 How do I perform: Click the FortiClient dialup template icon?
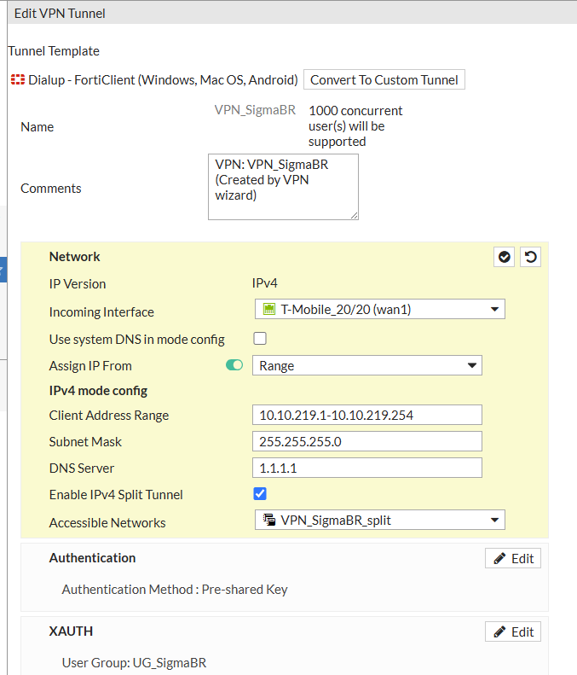click(x=17, y=80)
